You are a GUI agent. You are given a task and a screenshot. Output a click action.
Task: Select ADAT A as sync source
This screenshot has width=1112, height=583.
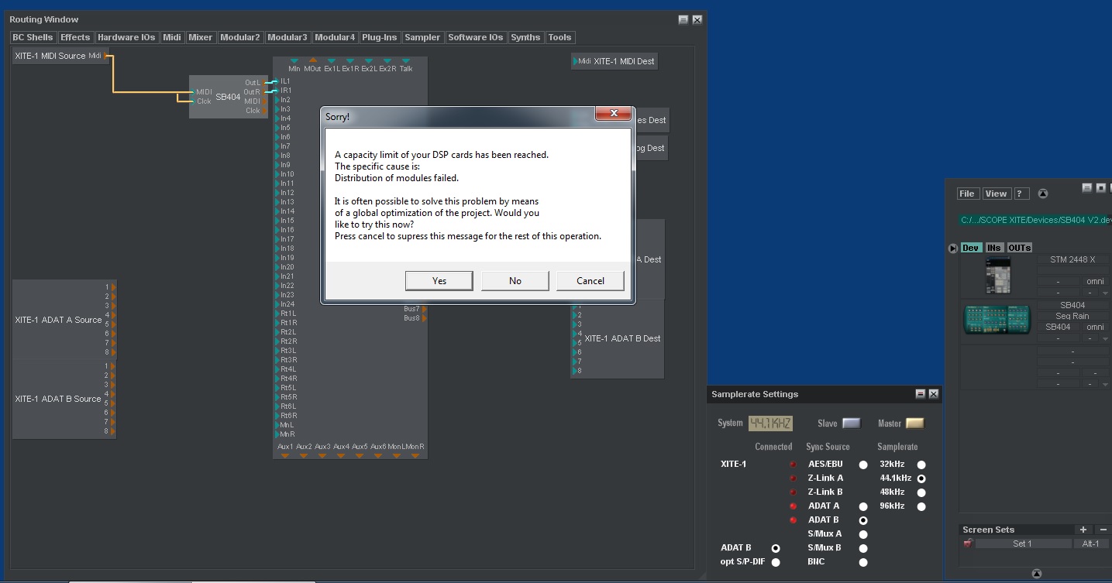[x=863, y=506]
